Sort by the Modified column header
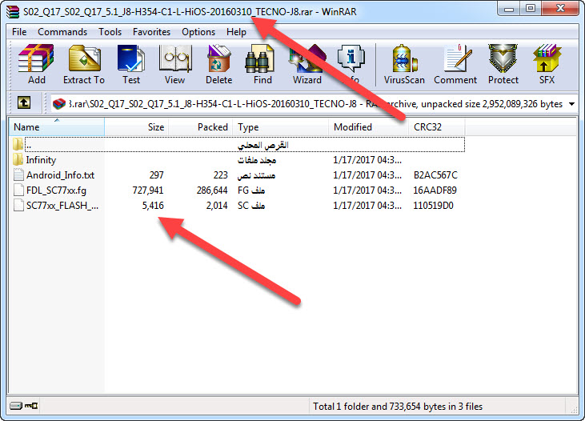Screen dimensions: 585x421 [368, 127]
